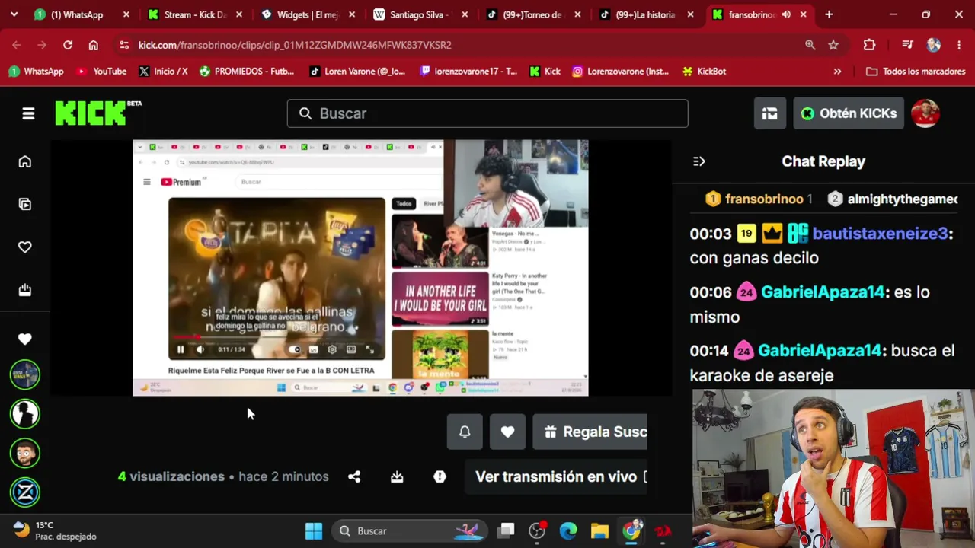This screenshot has width=975, height=548.
Task: Close the fransobrinoo tab
Action: 803,14
